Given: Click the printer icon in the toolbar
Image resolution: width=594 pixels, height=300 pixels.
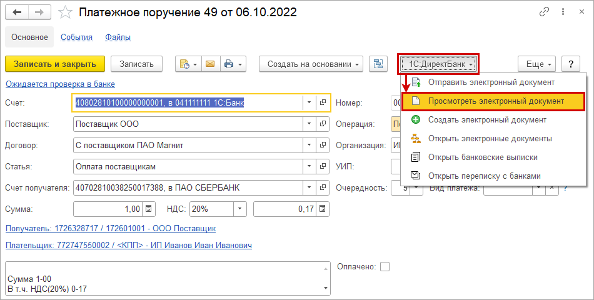Looking at the screenshot, I should [232, 64].
